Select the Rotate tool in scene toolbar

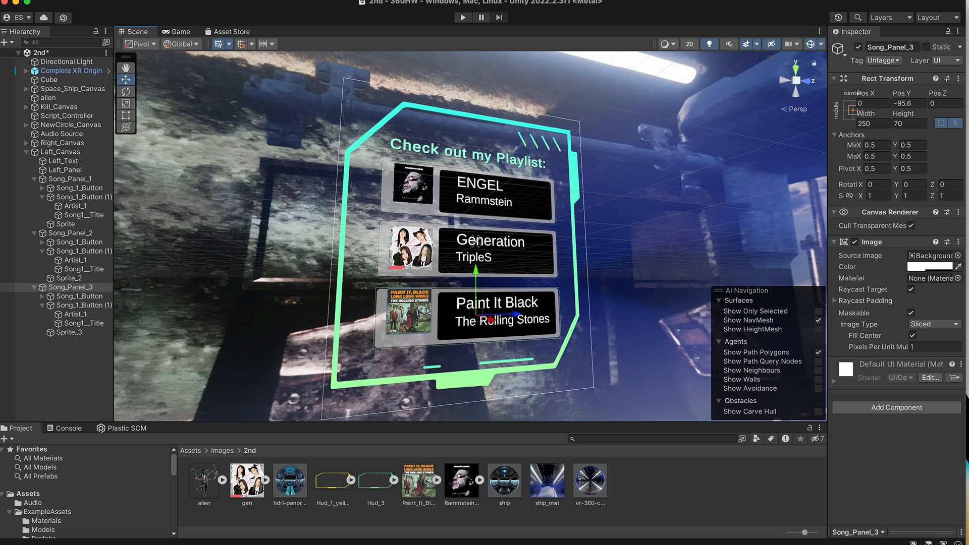coord(126,92)
